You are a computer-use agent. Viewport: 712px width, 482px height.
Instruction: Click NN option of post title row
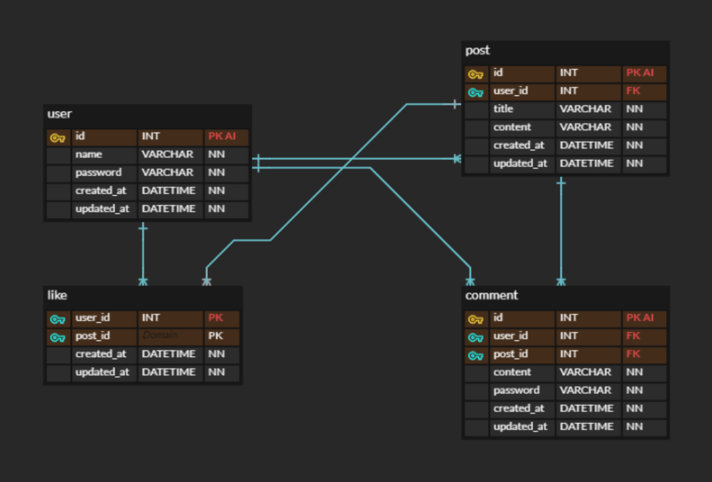(x=635, y=109)
